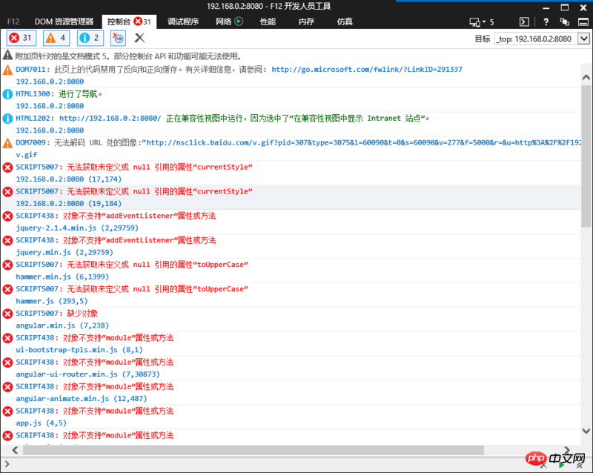Click the console toggle icon in top bar
The height and width of the screenshot is (473, 593).
tap(524, 22)
